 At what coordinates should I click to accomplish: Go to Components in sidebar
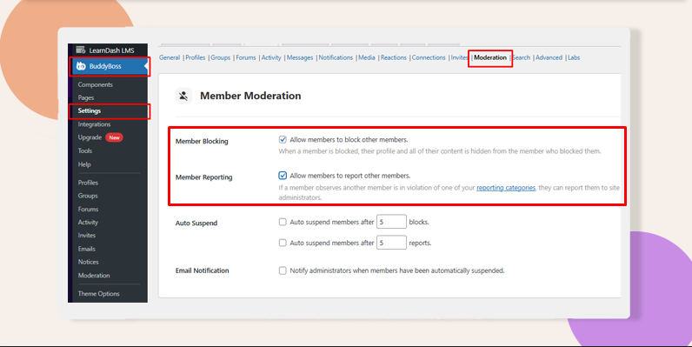(96, 84)
